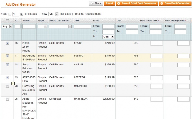Click the Deal Price From filter field
192x119 pixels.
click(x=180, y=26)
